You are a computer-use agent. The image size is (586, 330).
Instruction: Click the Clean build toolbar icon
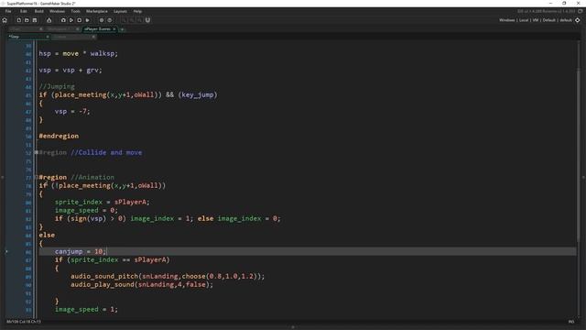click(x=88, y=20)
